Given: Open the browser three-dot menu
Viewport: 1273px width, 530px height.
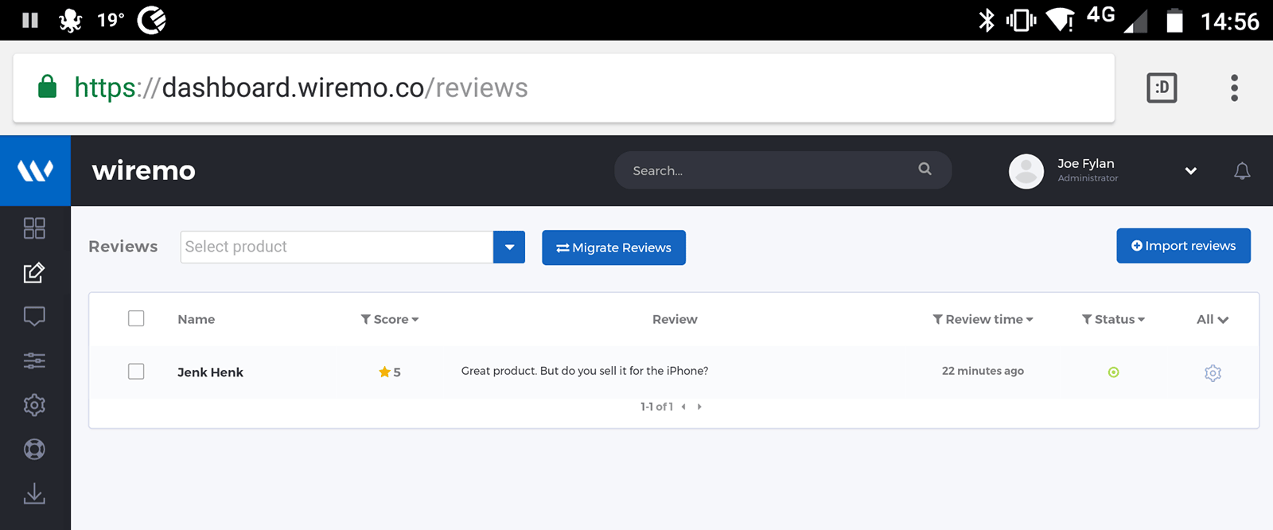Looking at the screenshot, I should click(1234, 88).
